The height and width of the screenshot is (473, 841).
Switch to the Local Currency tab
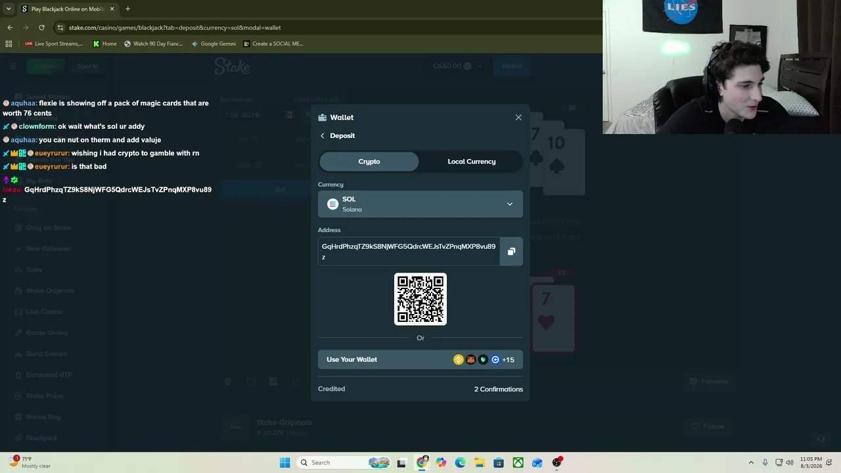pyautogui.click(x=471, y=162)
